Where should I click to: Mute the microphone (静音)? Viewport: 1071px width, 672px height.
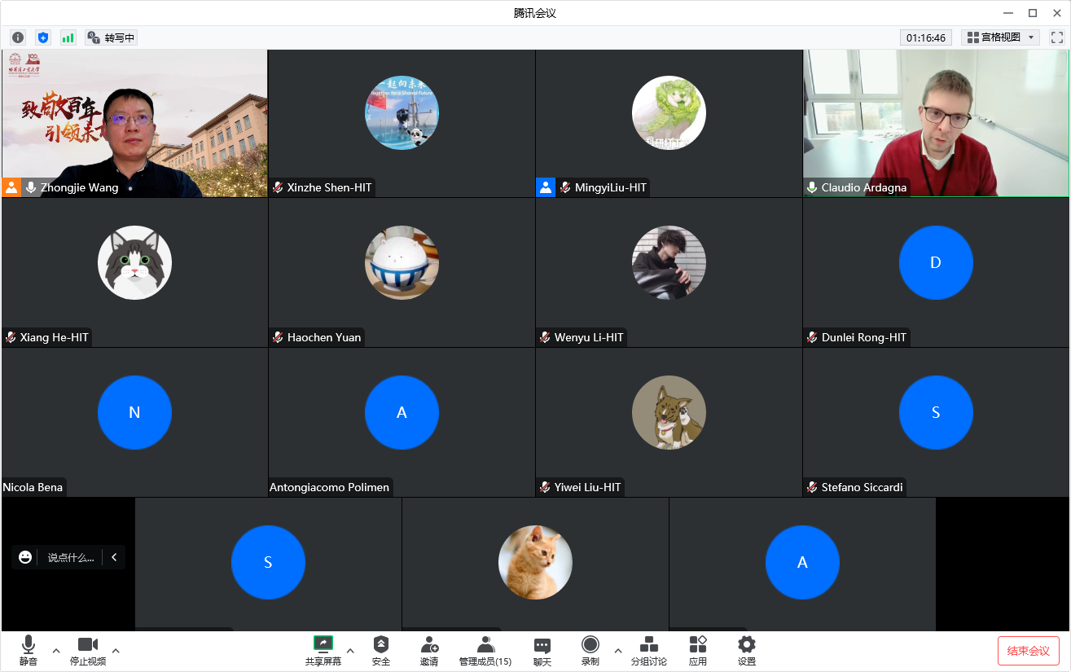(x=29, y=650)
